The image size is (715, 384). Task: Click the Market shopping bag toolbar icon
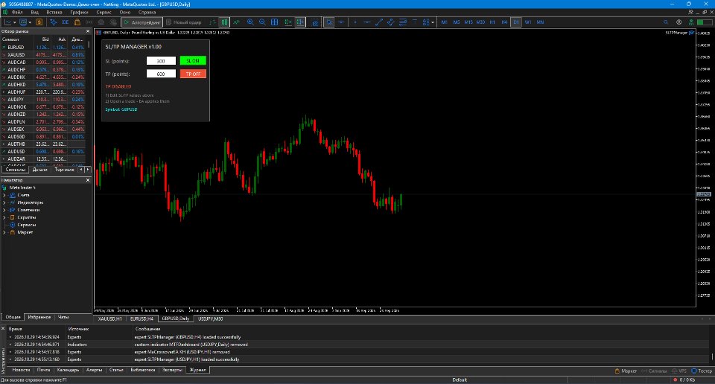(x=77, y=22)
